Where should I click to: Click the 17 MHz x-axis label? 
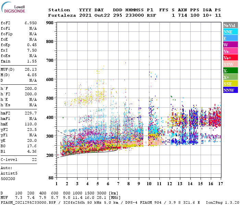coord(221,184)
